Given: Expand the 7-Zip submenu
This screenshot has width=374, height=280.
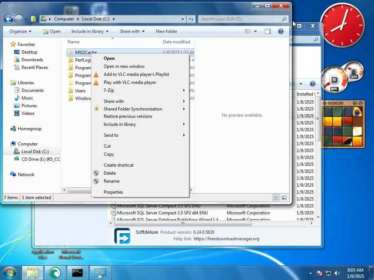Looking at the screenshot, I should 140,90.
